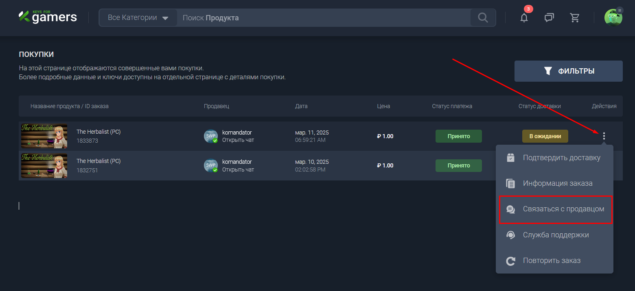Viewport: 635px width, 291px height.
Task: Click komandator seller avatar in first row
Action: coord(210,136)
